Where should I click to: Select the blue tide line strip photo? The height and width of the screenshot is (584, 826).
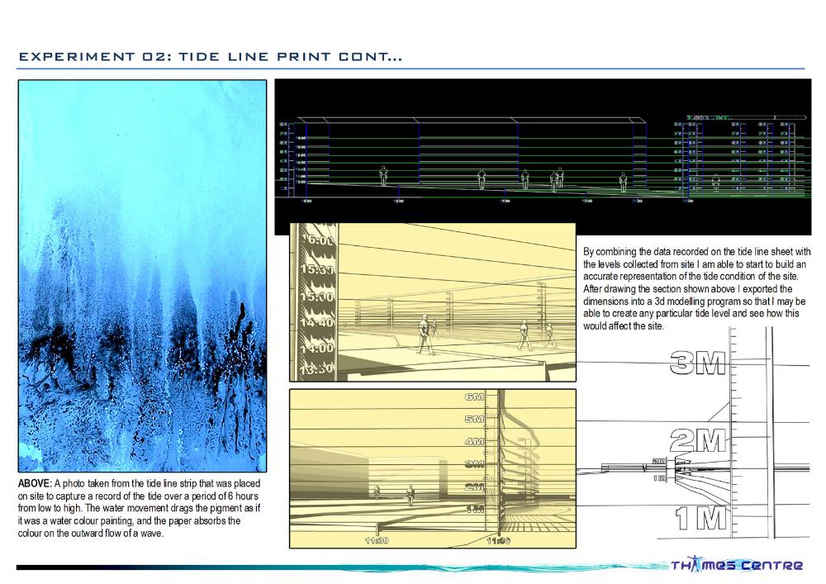tap(142, 275)
